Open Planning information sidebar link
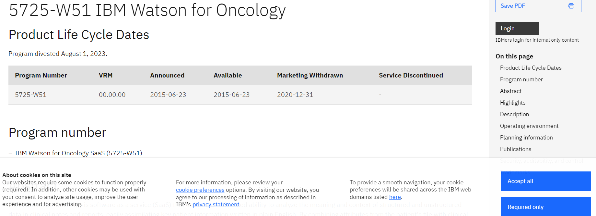This screenshot has width=596, height=216. click(526, 138)
